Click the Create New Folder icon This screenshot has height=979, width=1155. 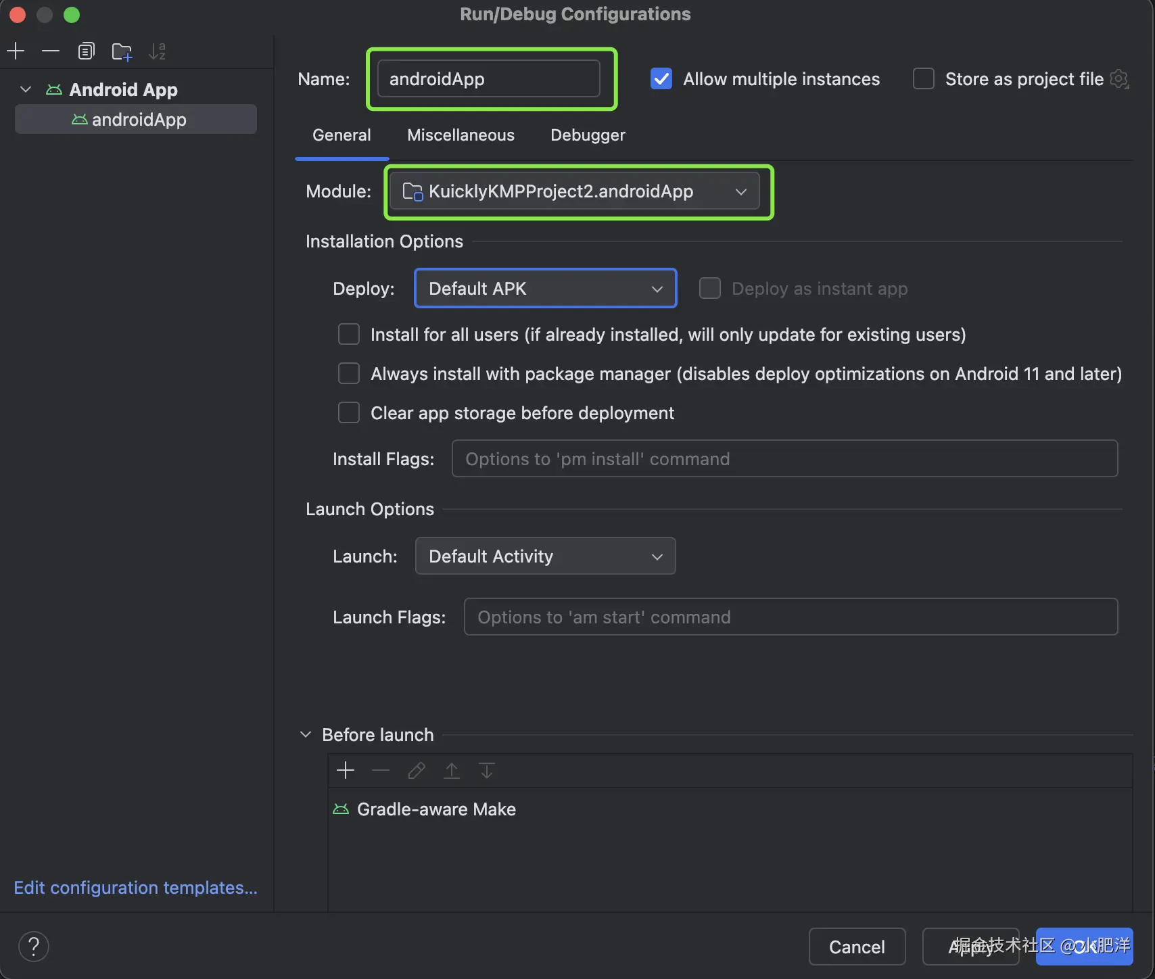(122, 51)
